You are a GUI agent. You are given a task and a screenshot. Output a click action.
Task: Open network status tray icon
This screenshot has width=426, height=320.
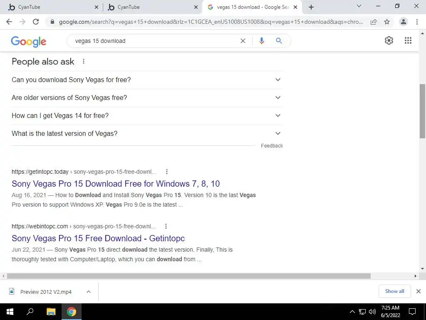(362, 312)
